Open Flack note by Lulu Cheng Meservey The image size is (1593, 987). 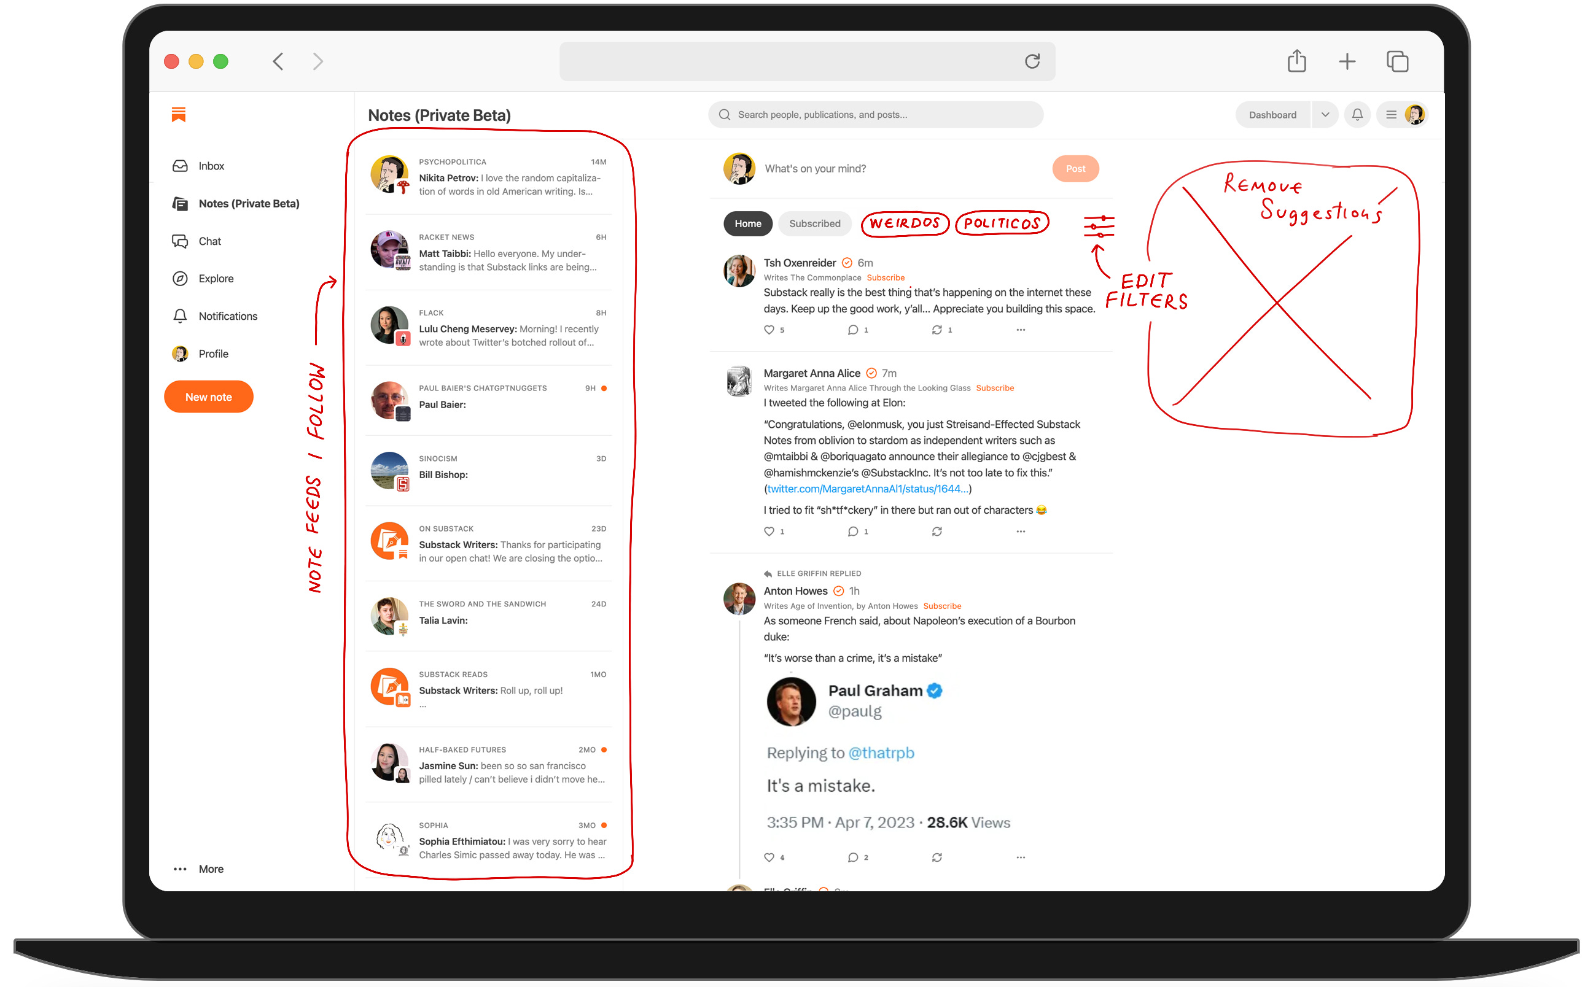click(489, 327)
